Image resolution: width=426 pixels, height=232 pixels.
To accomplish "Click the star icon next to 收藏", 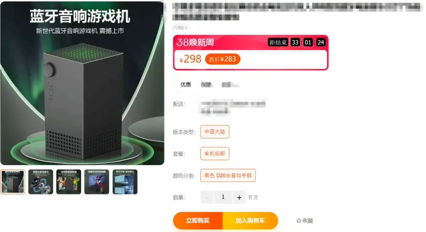I will point(299,221).
